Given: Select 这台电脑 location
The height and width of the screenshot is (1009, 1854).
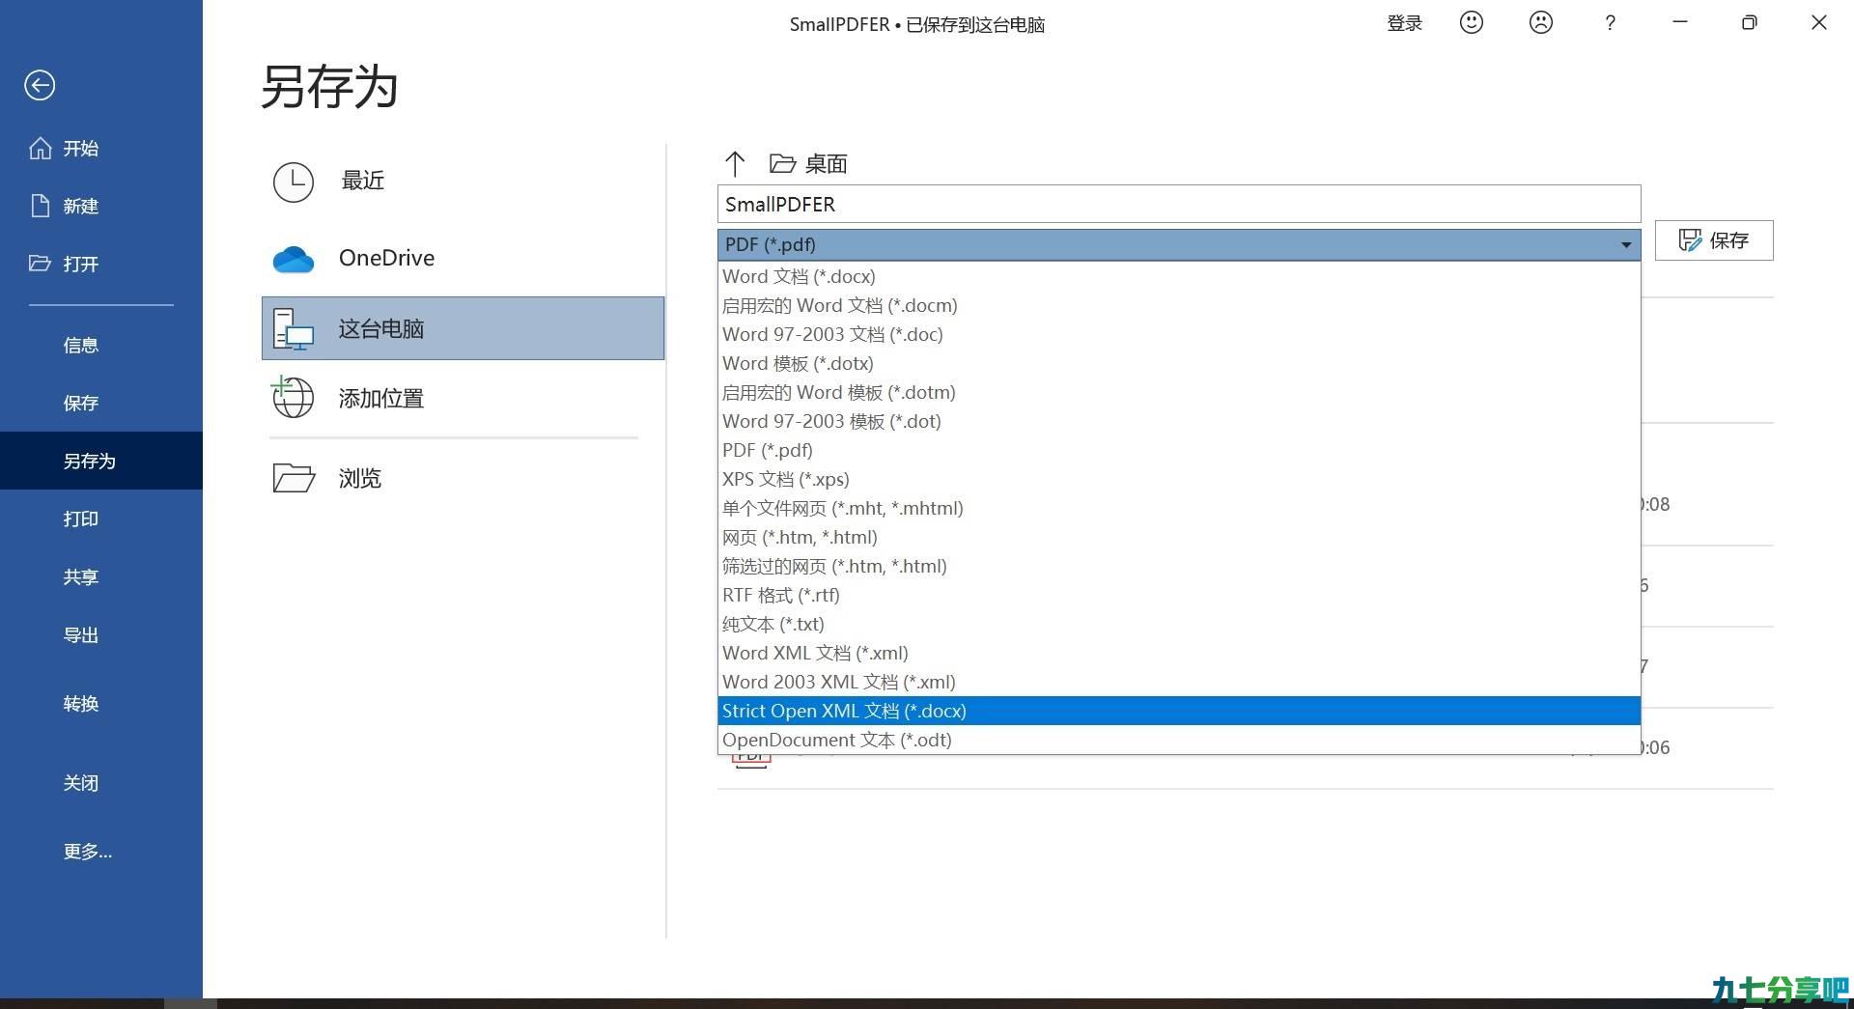Looking at the screenshot, I should pos(463,328).
